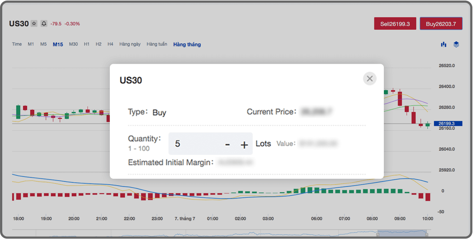The height and width of the screenshot is (240, 475).
Task: Add US30 to favorites with star icon
Action: (x=34, y=24)
